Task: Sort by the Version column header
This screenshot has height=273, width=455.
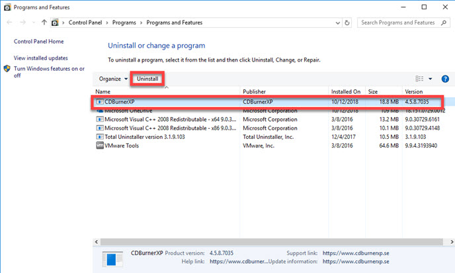Action: [x=414, y=92]
